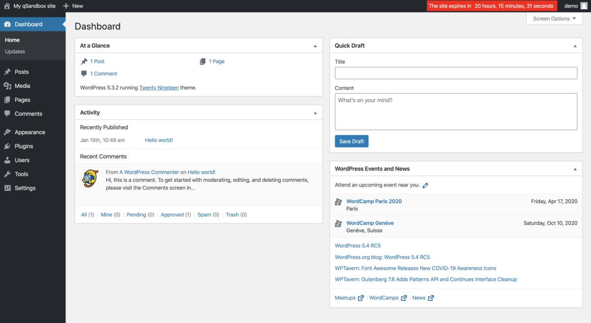Open WPTavern Gutenberg 7.8 article link

click(426, 279)
